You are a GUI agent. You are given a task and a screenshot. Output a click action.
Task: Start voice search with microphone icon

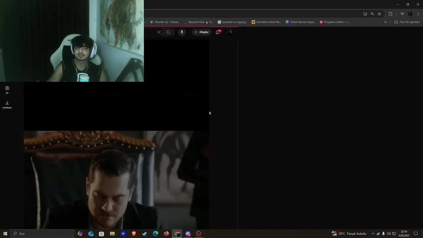pyautogui.click(x=182, y=32)
